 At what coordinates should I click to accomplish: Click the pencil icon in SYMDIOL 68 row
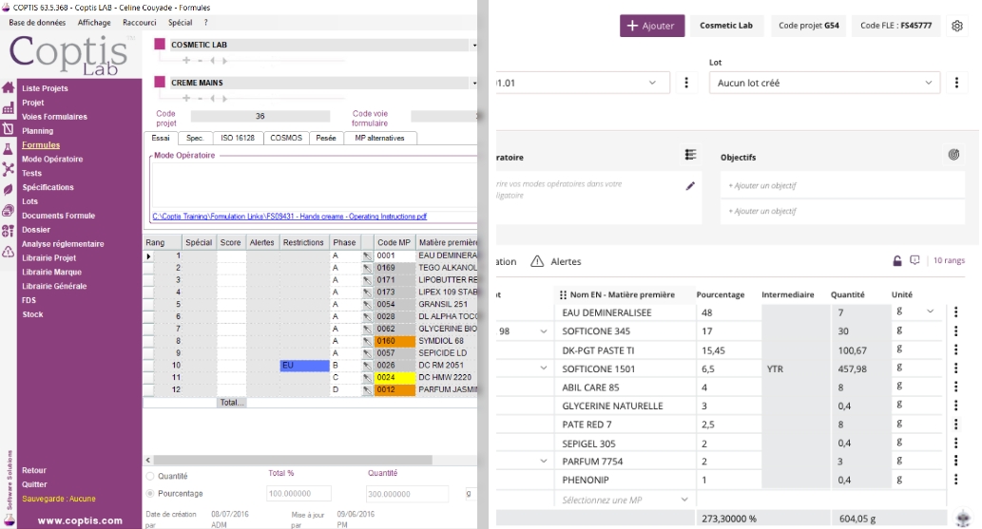(x=367, y=341)
